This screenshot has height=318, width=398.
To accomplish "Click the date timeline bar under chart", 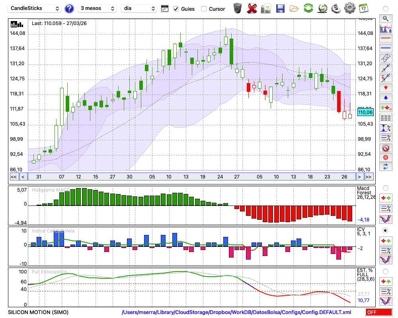I will click(191, 176).
